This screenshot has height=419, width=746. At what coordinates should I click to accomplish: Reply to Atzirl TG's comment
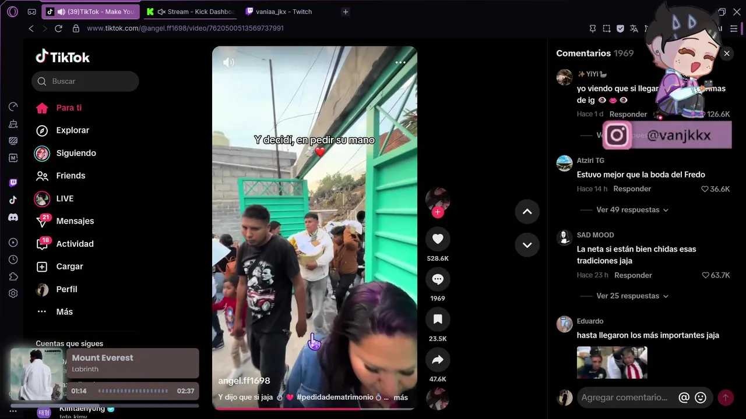pyautogui.click(x=632, y=189)
